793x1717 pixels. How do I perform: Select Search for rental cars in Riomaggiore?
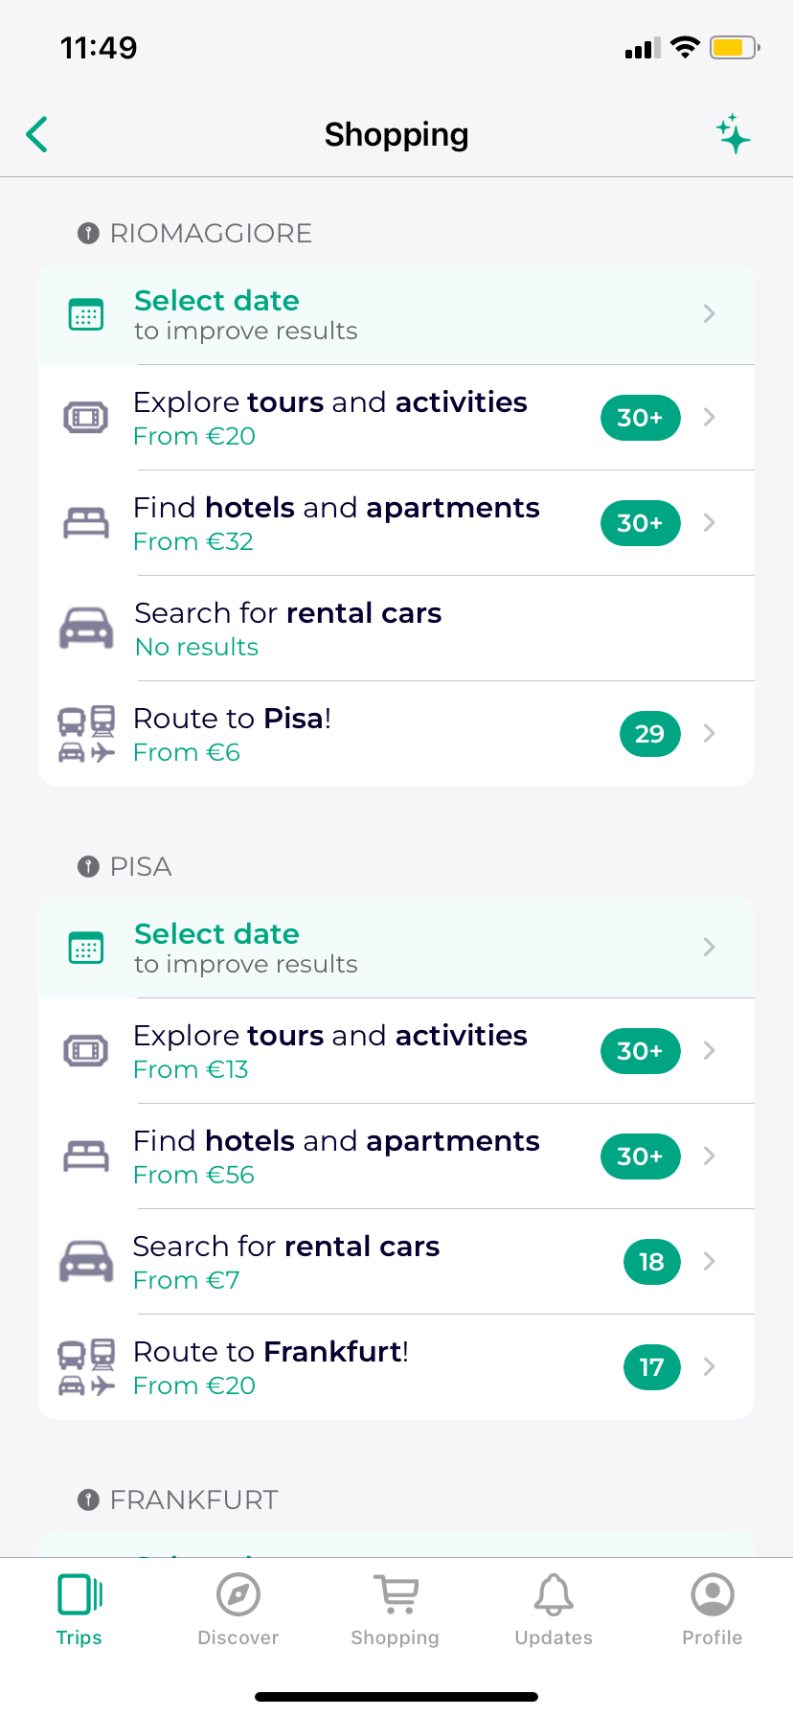287,629
